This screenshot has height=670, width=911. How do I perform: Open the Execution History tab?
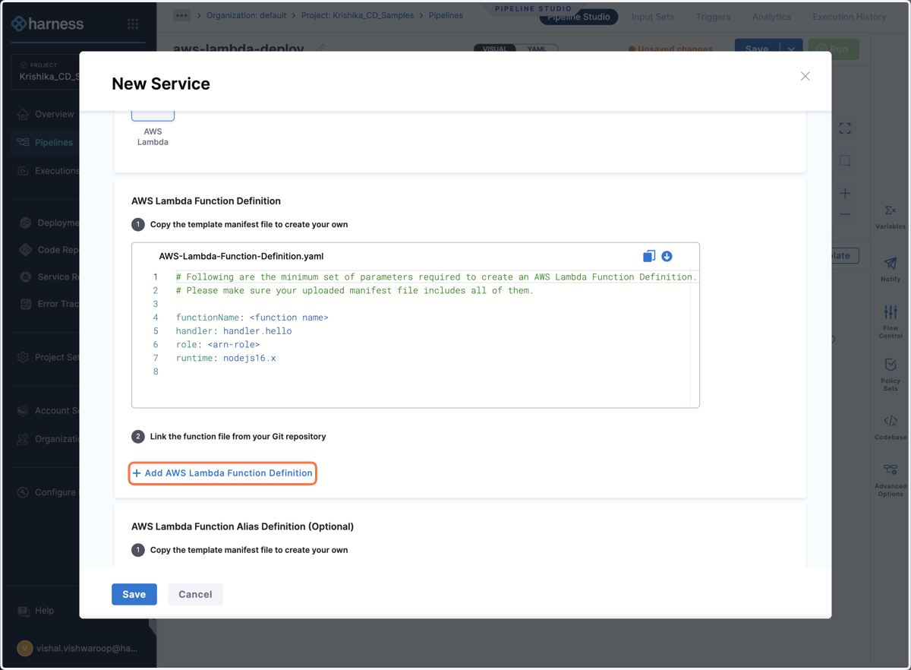click(x=850, y=17)
